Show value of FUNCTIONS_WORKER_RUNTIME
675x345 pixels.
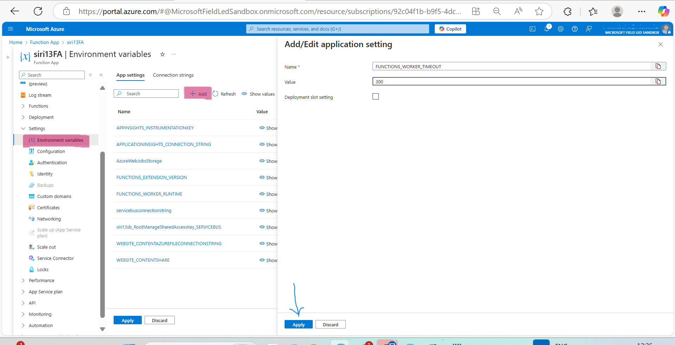pyautogui.click(x=268, y=194)
